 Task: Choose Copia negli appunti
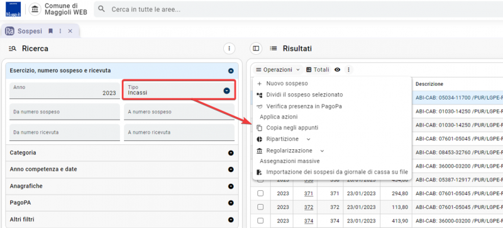(x=287, y=128)
